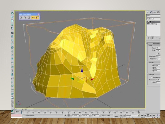Close the Axis Constraints floating toolbar

(39, 14)
